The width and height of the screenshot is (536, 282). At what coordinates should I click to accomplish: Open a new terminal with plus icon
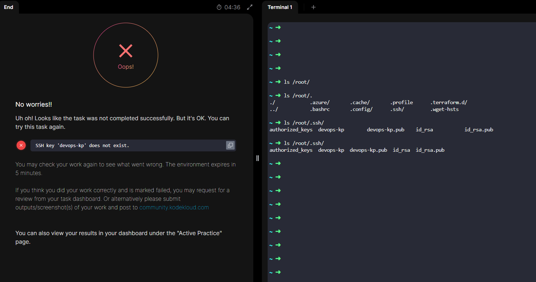tap(314, 7)
